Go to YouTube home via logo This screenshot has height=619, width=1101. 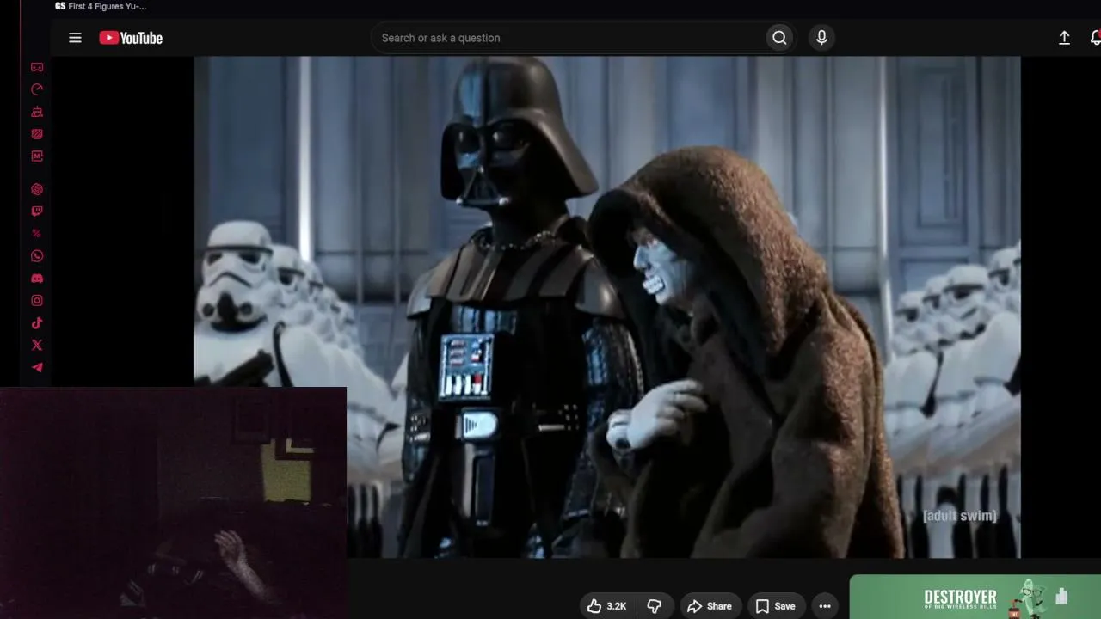pos(131,38)
